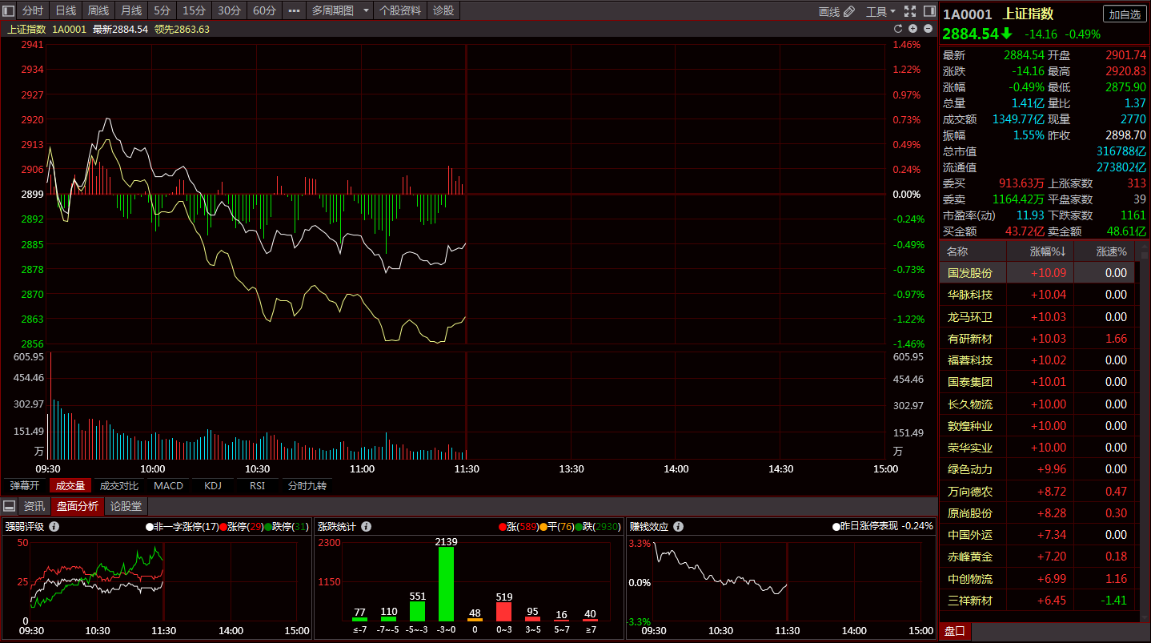This screenshot has width=1151, height=643.
Task: Zoom in the chart with plus icon
Action: (x=913, y=29)
